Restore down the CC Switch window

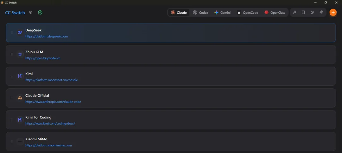[x=326, y=3]
